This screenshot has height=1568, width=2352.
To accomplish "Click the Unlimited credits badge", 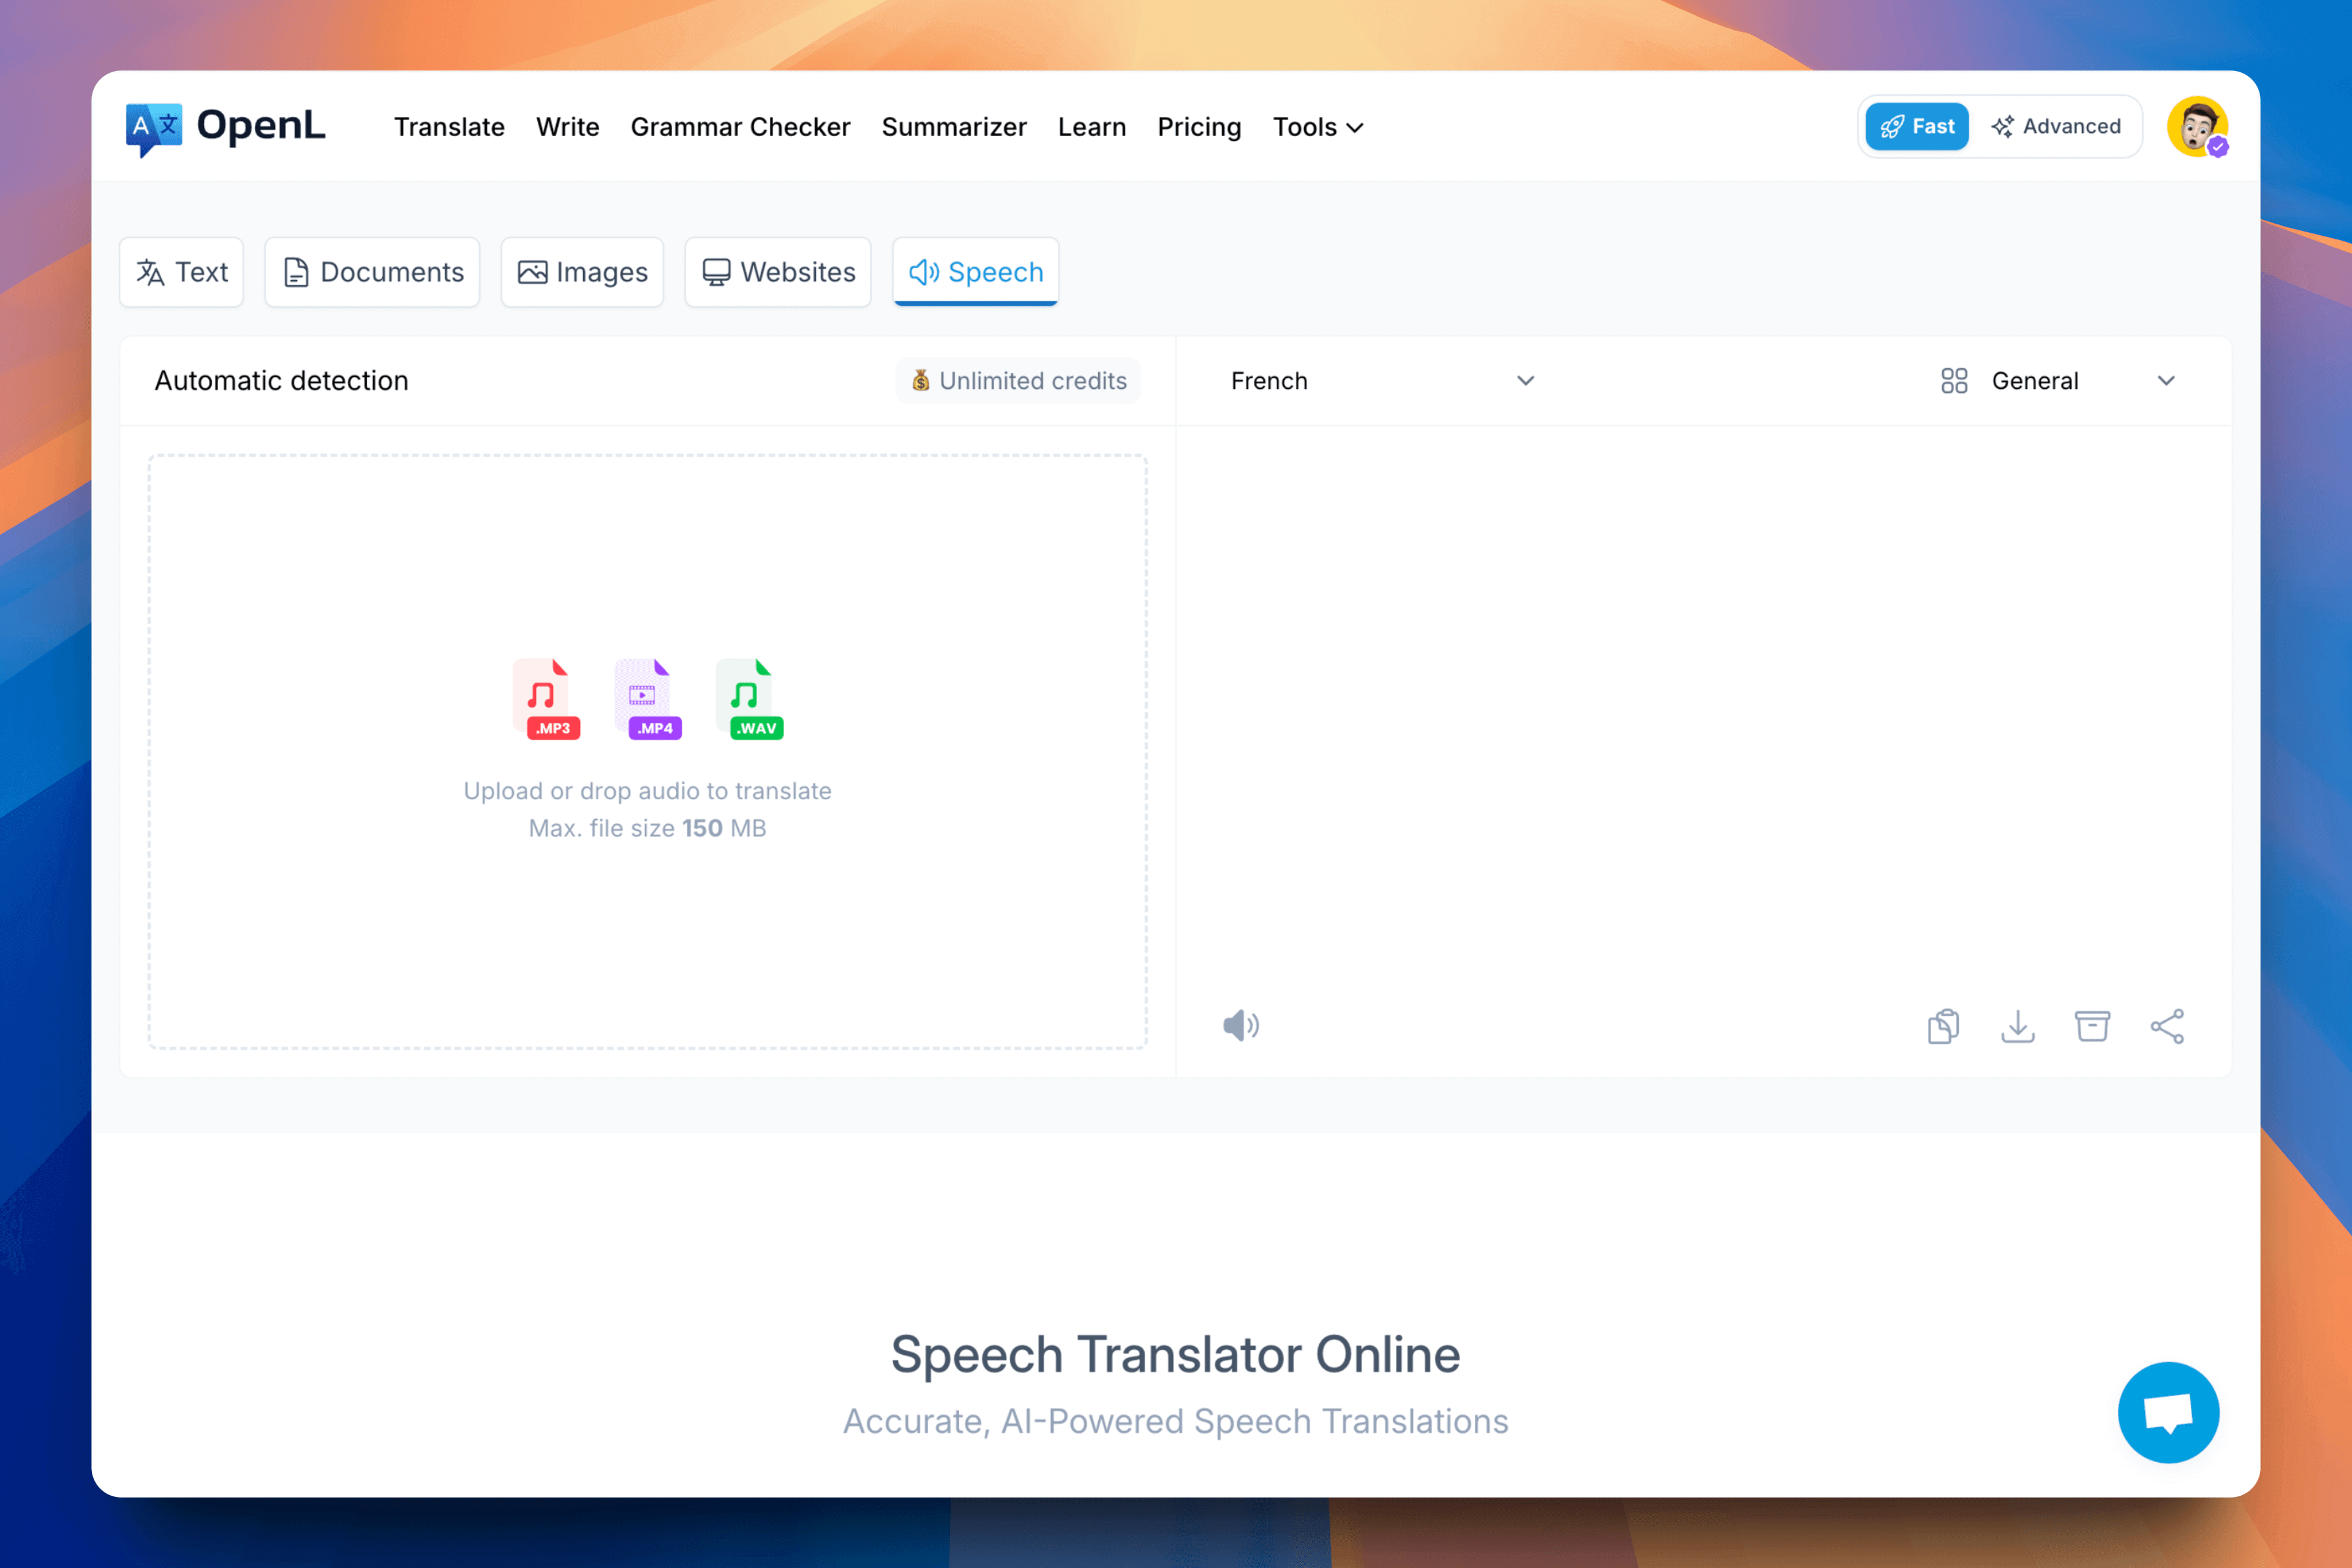I will coord(1018,380).
